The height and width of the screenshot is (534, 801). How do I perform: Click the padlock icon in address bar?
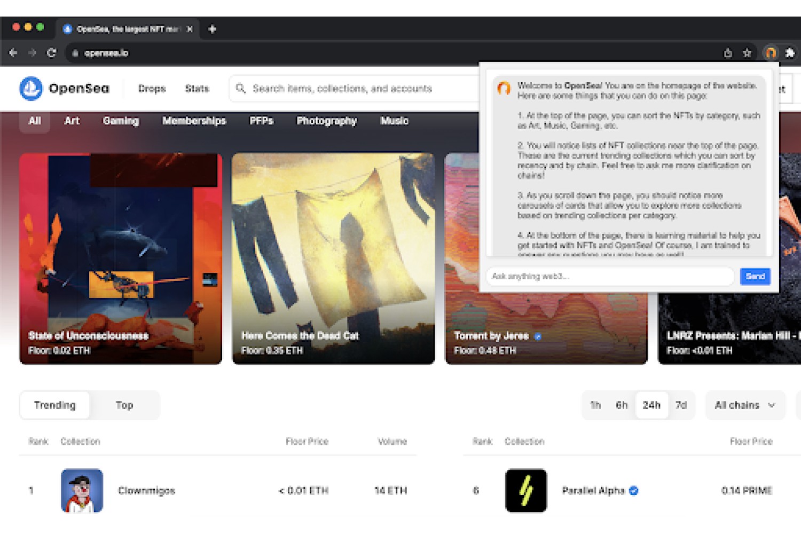(75, 53)
